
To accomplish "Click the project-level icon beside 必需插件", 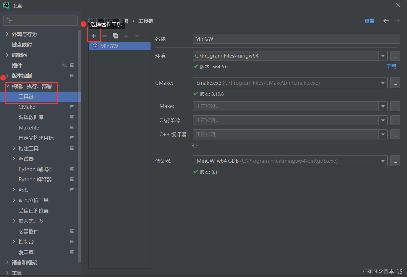I will point(72,231).
